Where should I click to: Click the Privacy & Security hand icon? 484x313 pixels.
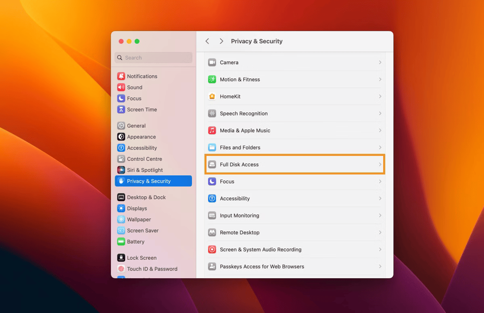pyautogui.click(x=121, y=181)
